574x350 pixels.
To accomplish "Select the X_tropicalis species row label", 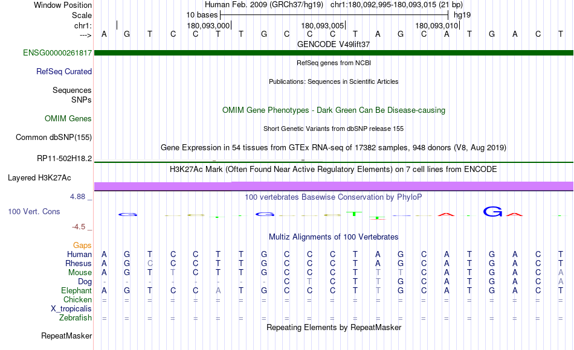I will [x=71, y=309].
